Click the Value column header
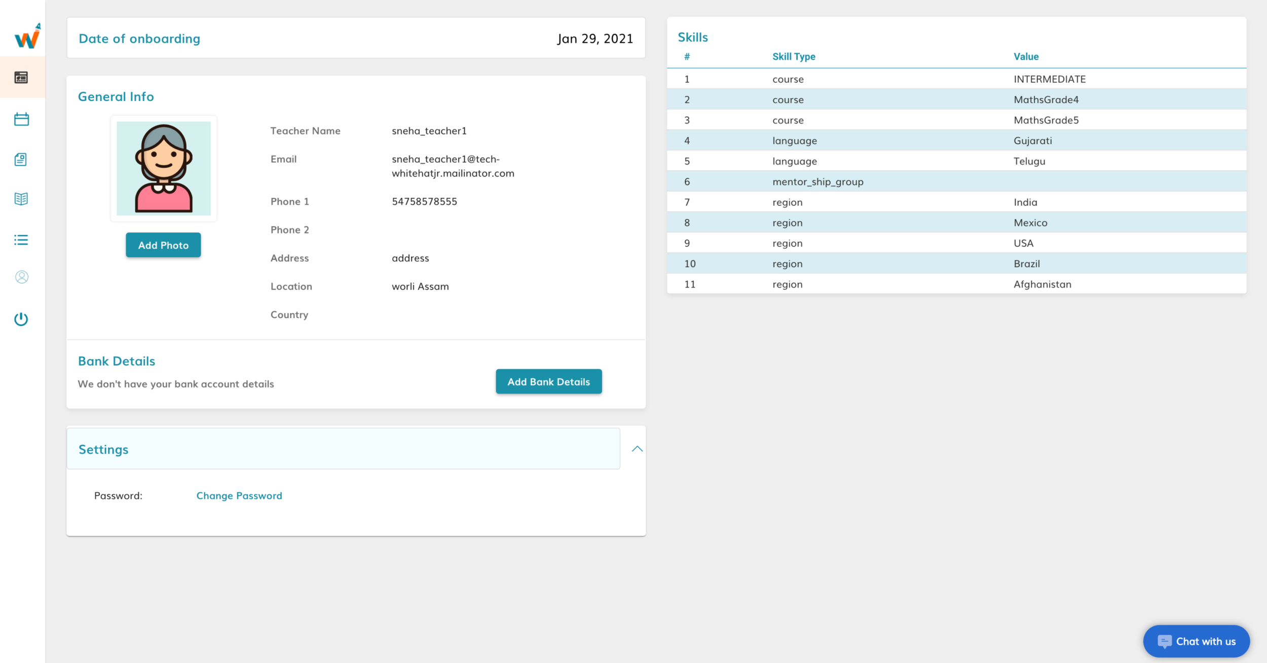 click(x=1026, y=57)
